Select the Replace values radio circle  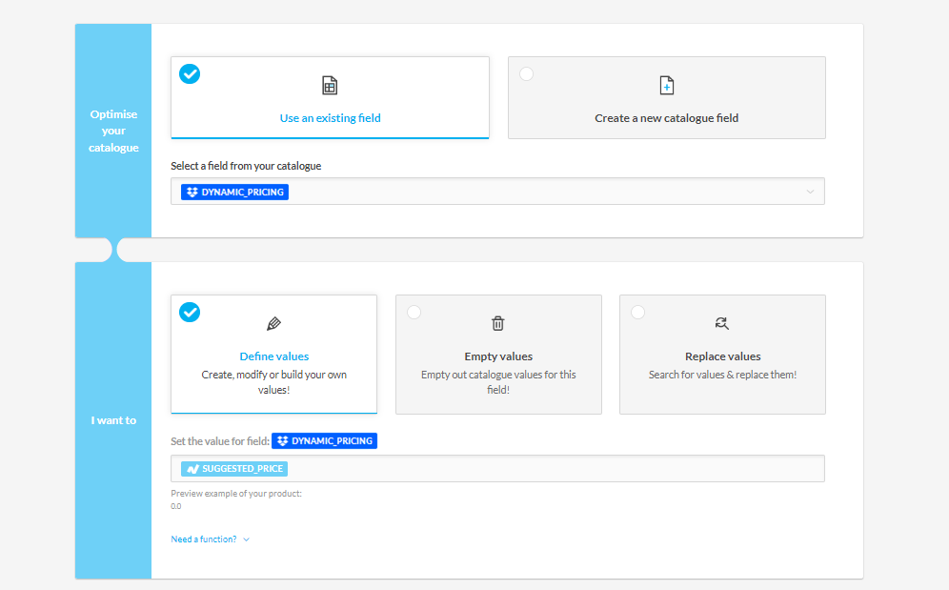pos(638,312)
